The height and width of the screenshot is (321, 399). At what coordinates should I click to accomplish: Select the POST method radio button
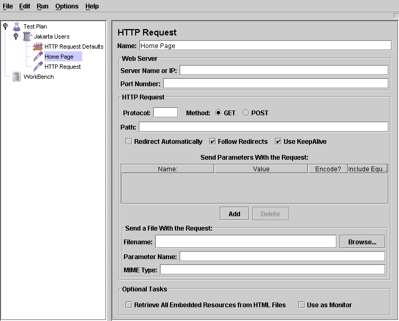245,113
